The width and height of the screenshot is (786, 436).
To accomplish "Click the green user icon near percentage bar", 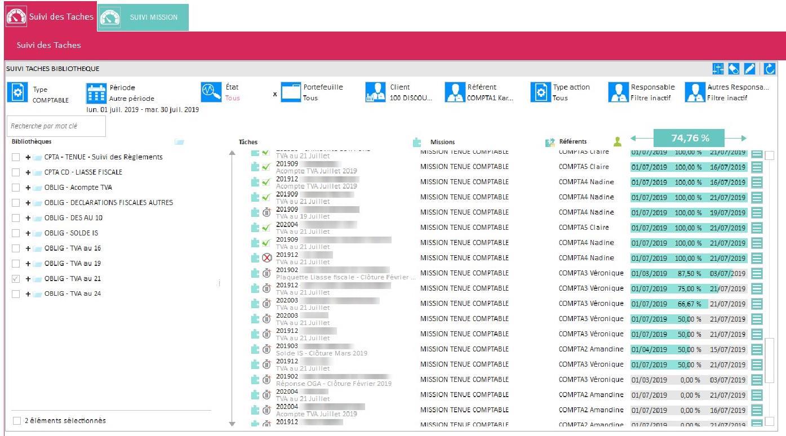I will tap(617, 141).
